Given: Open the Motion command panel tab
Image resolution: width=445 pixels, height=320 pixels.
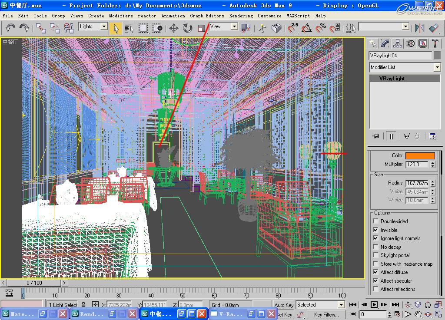Looking at the screenshot, I should click(410, 44).
